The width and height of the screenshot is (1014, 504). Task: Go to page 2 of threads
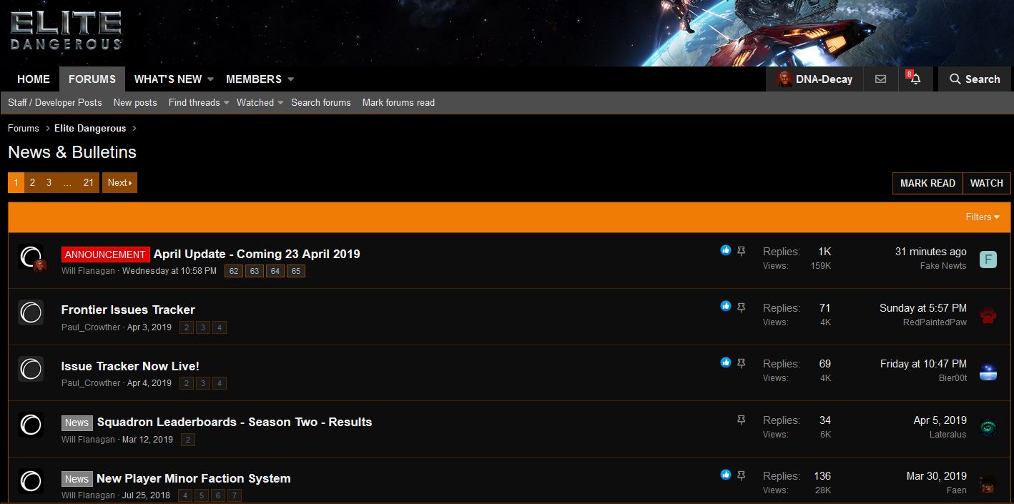(x=32, y=182)
